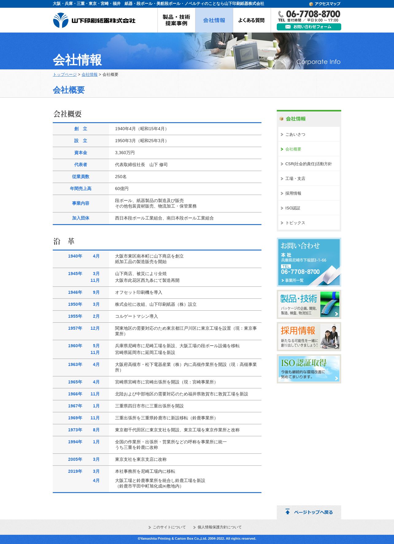Click the 60億円 annual sales value

[x=122, y=188]
